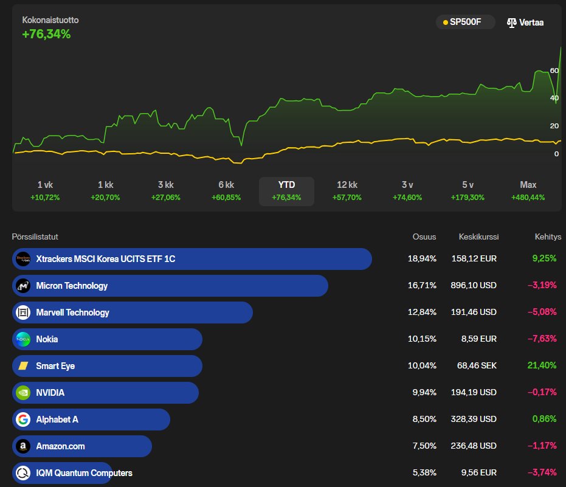The image size is (566, 487).
Task: Click the balance scale icon beside Vertaa
Action: (x=511, y=22)
